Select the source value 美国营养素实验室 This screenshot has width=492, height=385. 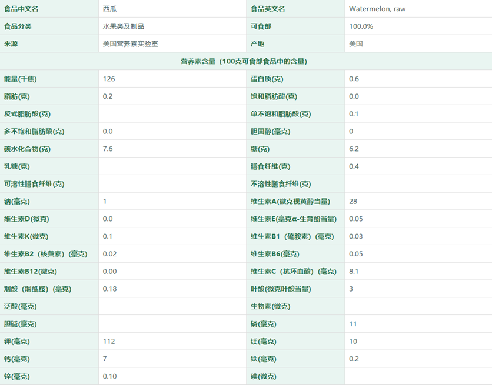click(130, 44)
